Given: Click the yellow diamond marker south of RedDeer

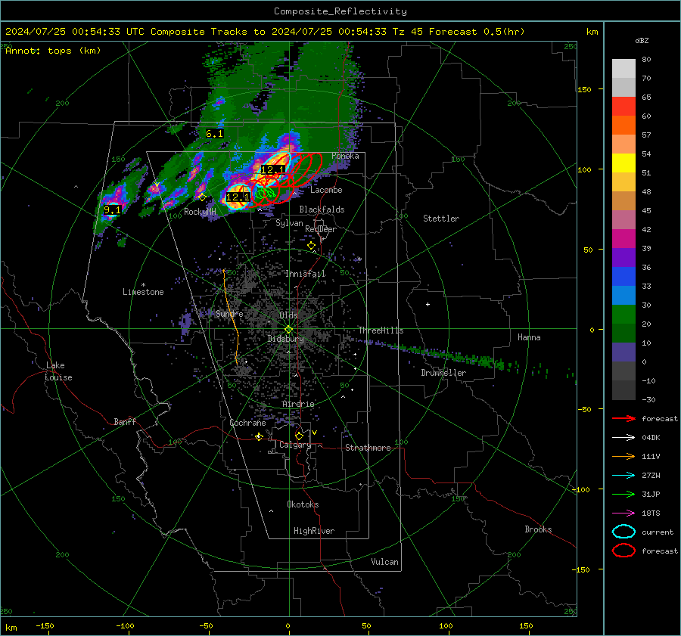Looking at the screenshot, I should [x=311, y=246].
